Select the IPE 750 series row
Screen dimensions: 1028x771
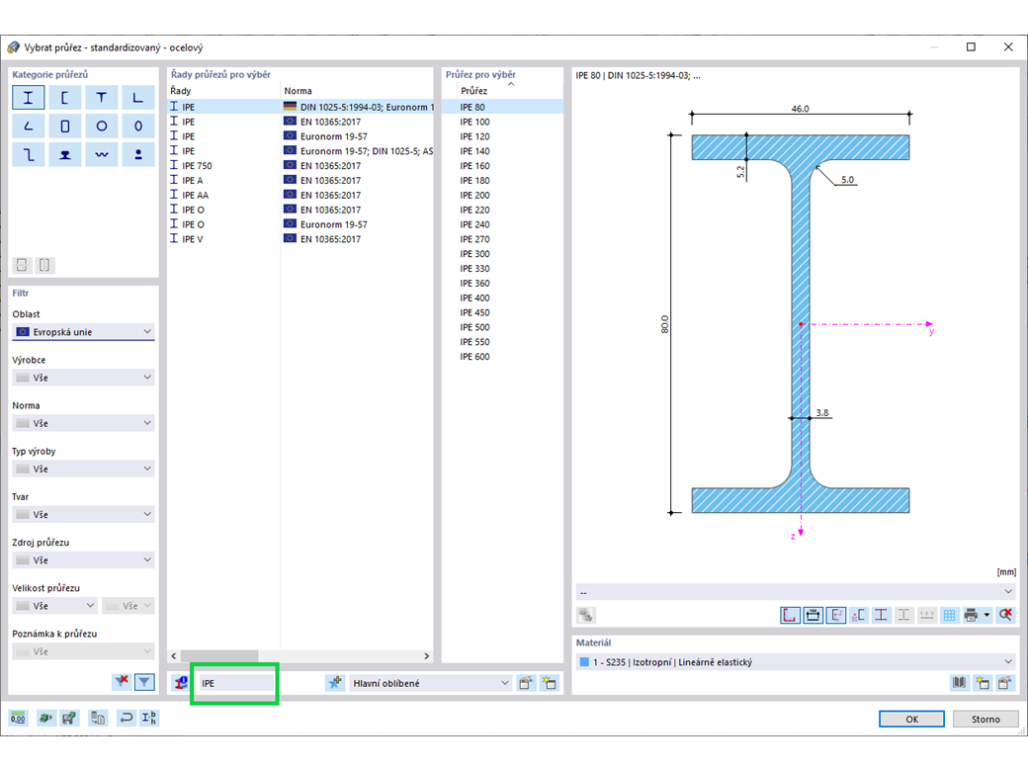point(300,166)
